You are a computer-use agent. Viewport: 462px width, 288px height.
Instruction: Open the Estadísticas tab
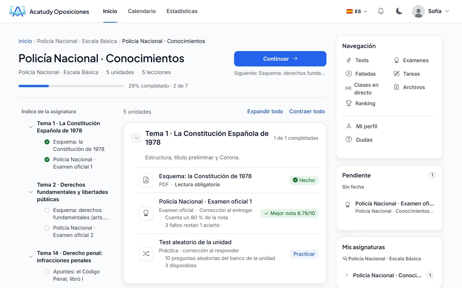(182, 11)
